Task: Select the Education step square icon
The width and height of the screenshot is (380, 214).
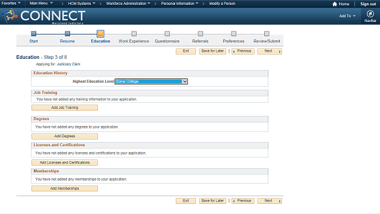Action: [x=100, y=33]
